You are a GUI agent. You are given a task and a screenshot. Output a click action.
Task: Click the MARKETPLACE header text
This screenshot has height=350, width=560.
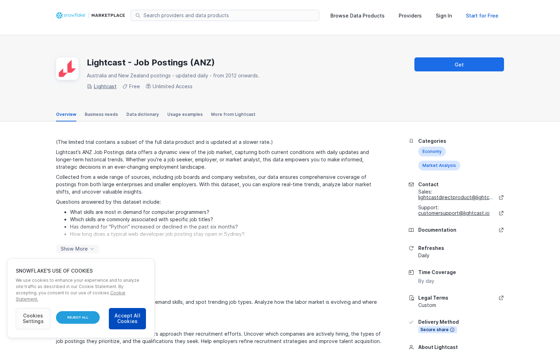click(x=108, y=15)
